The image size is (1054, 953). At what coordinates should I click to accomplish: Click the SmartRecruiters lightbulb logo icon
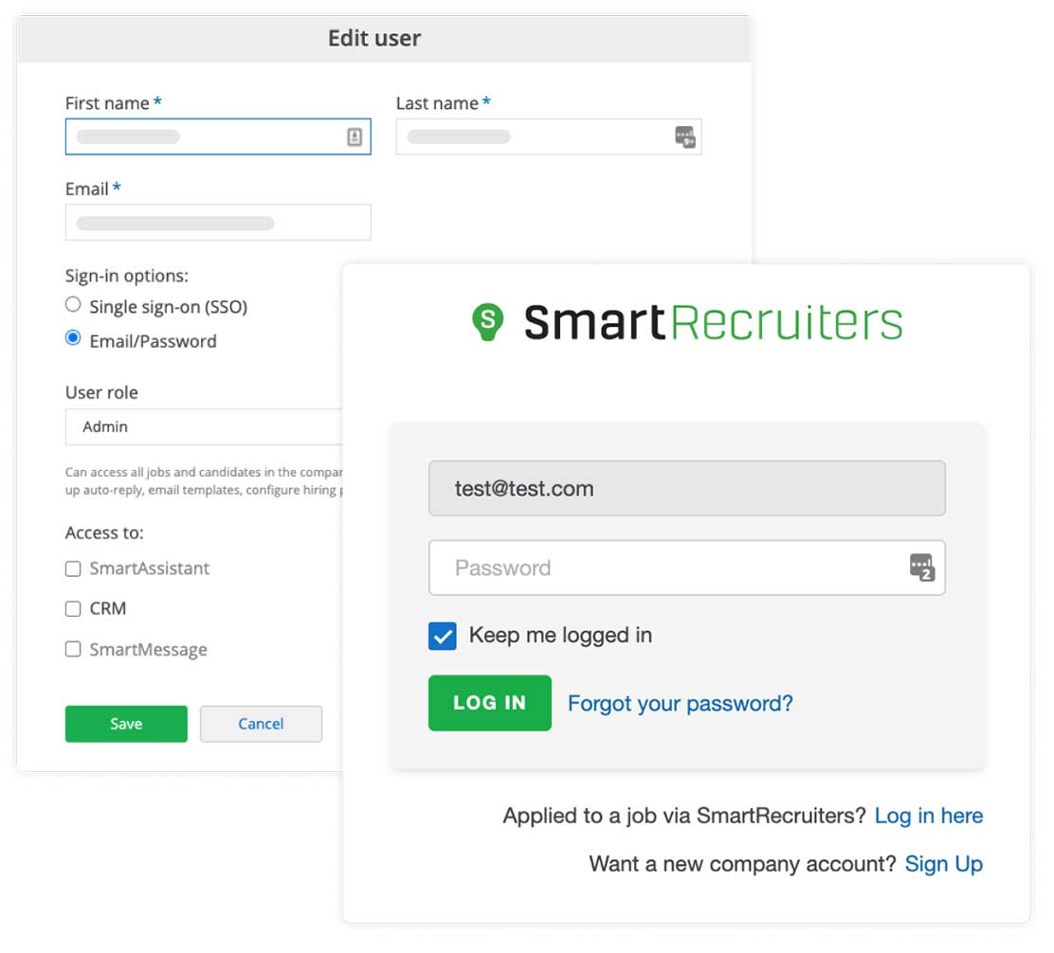click(x=488, y=322)
